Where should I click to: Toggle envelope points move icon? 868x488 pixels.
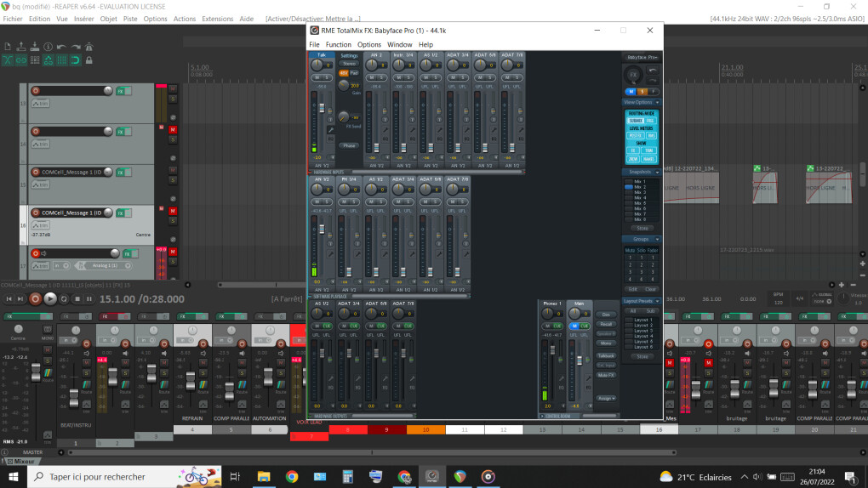pyautogui.click(x=49, y=60)
